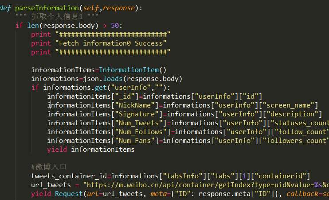Click the comment #微博入口
Image resolution: width=329 pixels, height=200 pixels.
point(49,167)
